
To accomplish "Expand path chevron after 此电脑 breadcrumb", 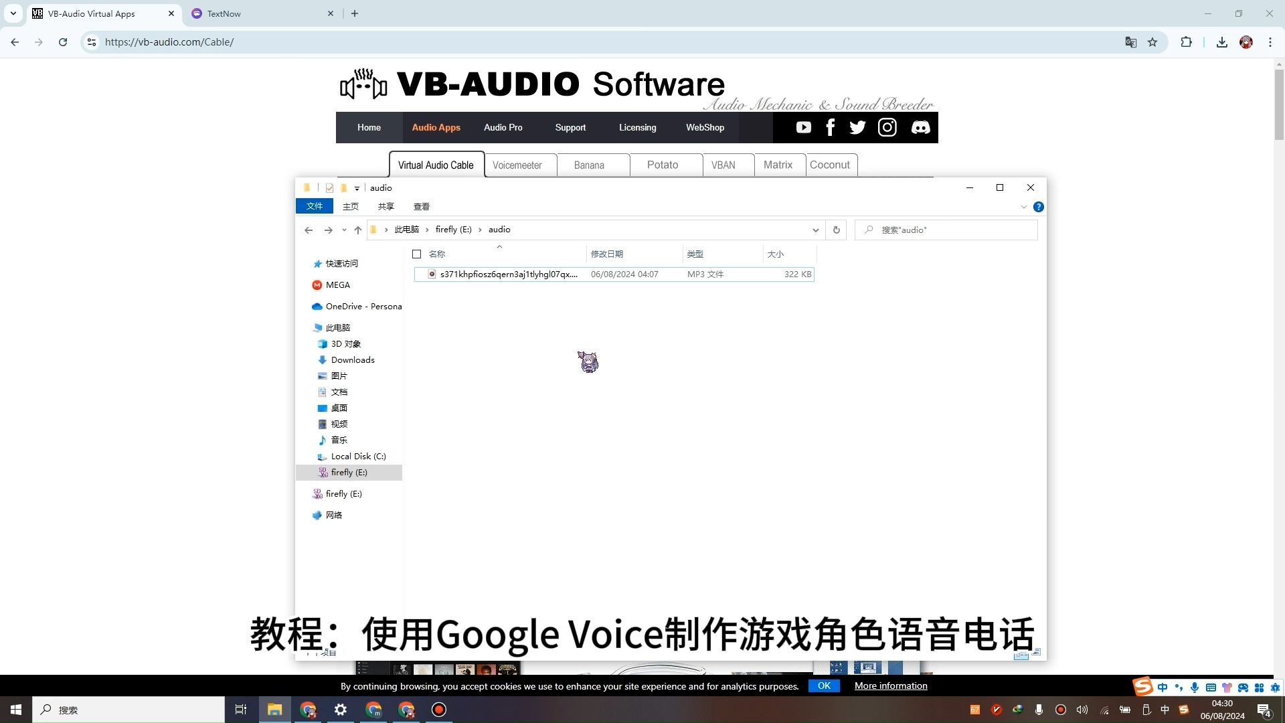I will click(x=427, y=230).
